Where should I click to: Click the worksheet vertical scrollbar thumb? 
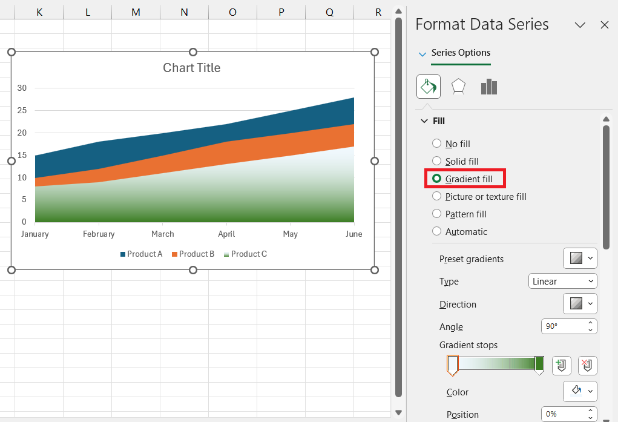[x=398, y=207]
